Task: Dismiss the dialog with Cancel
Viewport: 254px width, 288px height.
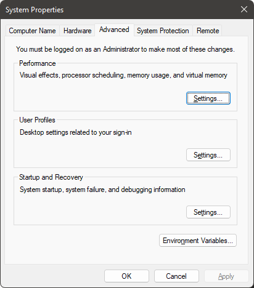Action: [x=176, y=276]
